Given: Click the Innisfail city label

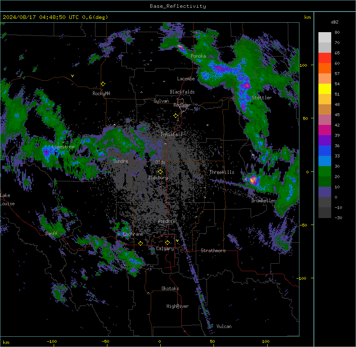Looking at the screenshot, I should (171, 134).
